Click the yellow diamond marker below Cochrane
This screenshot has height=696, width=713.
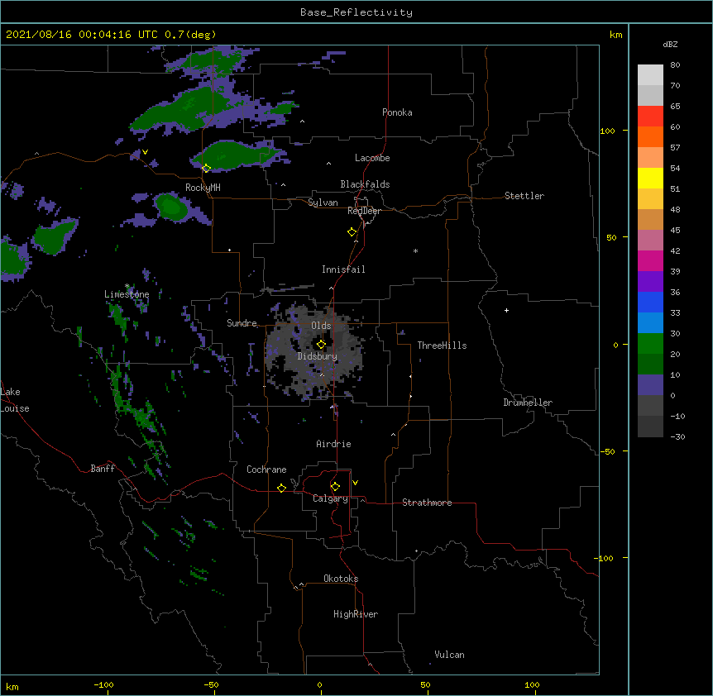[x=281, y=488]
